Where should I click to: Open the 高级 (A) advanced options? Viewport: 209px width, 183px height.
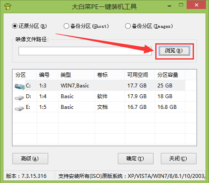tap(30, 159)
